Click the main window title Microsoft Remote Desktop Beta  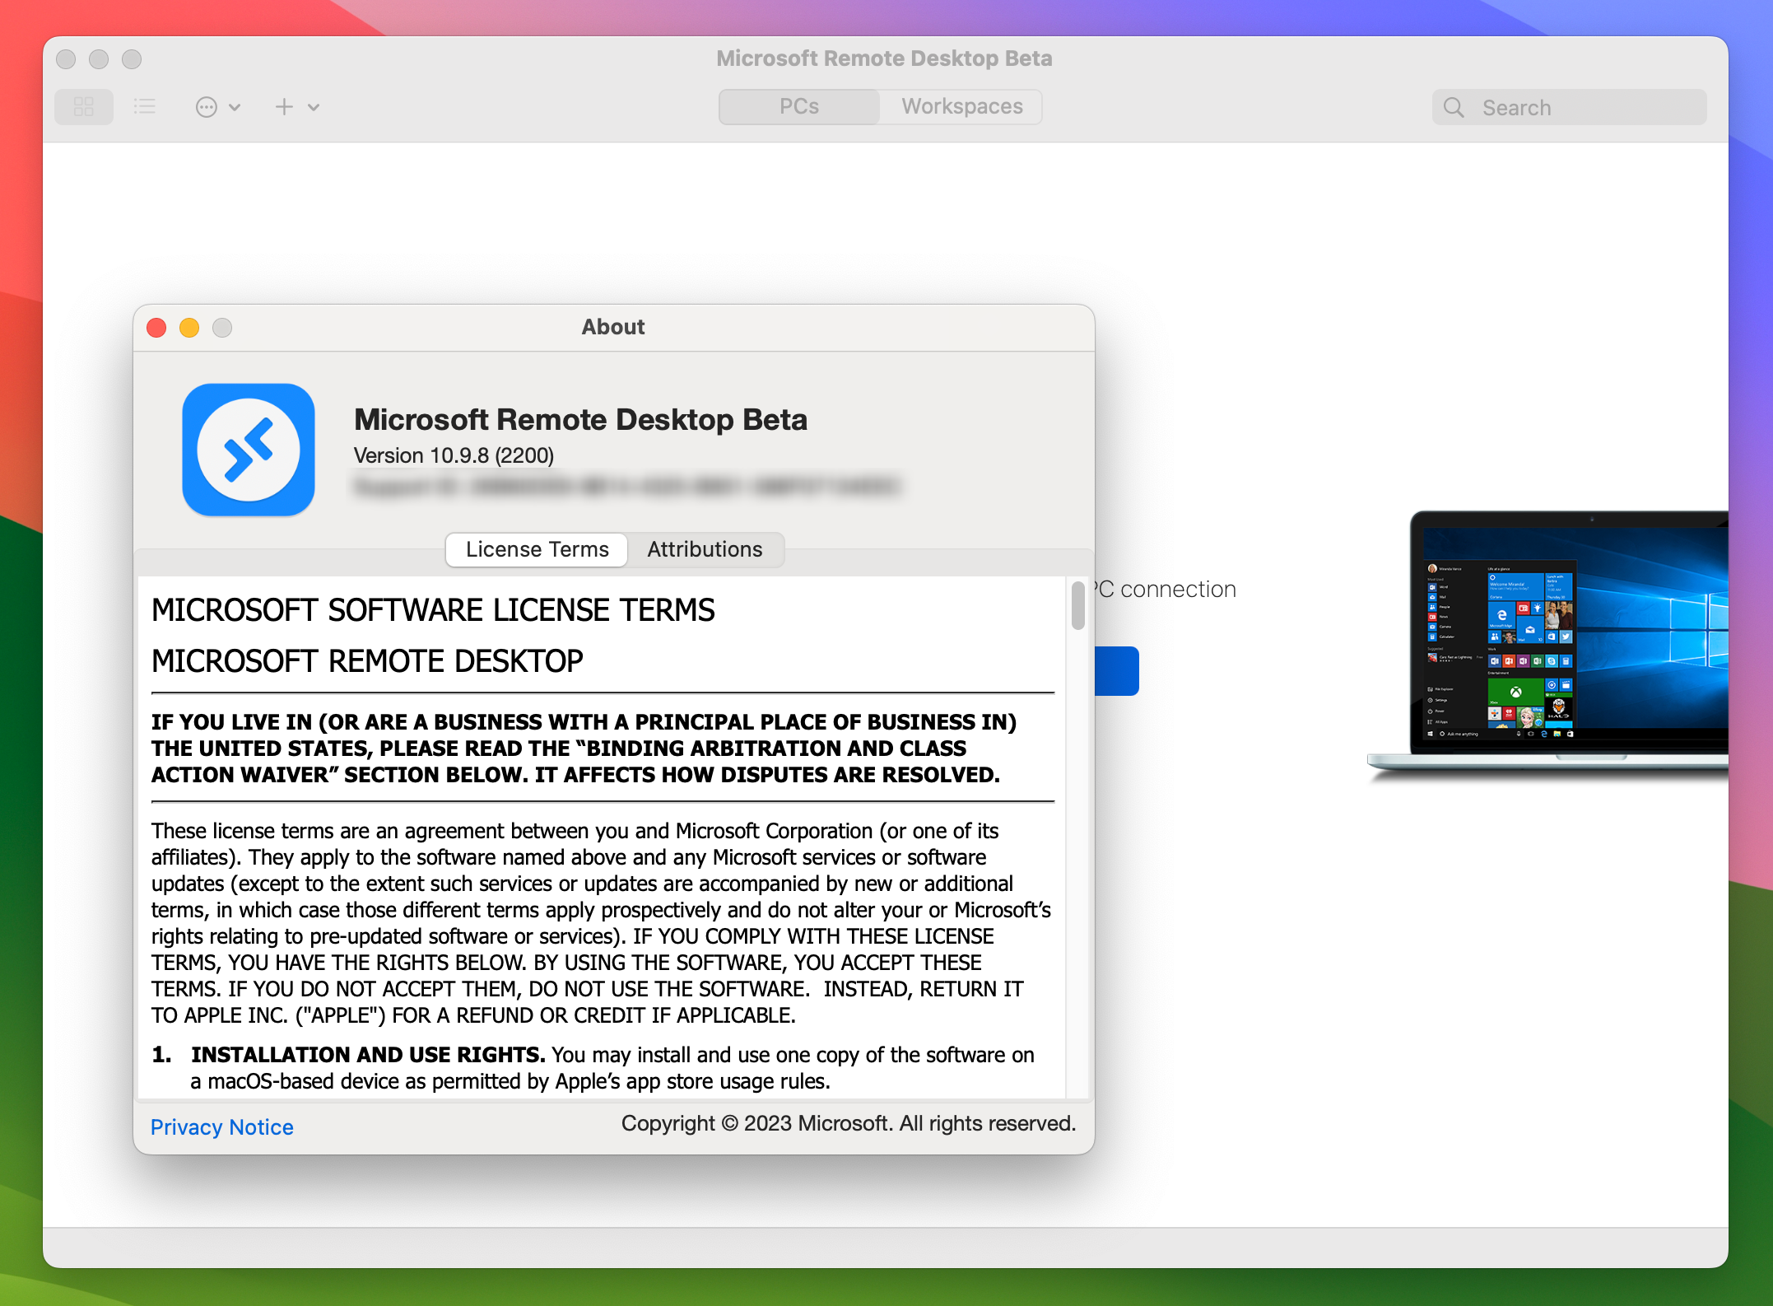(x=884, y=58)
